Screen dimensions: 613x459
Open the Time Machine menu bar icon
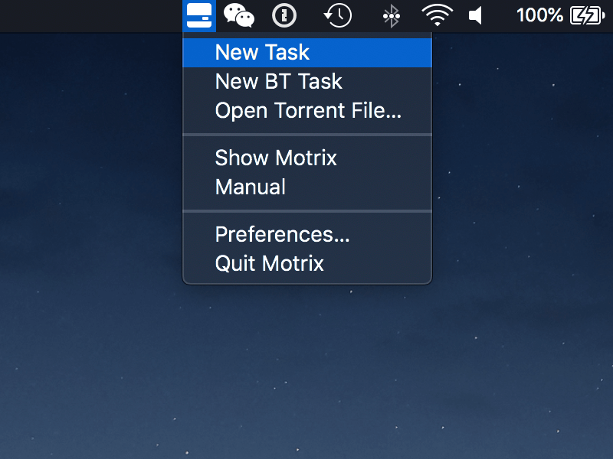(338, 15)
